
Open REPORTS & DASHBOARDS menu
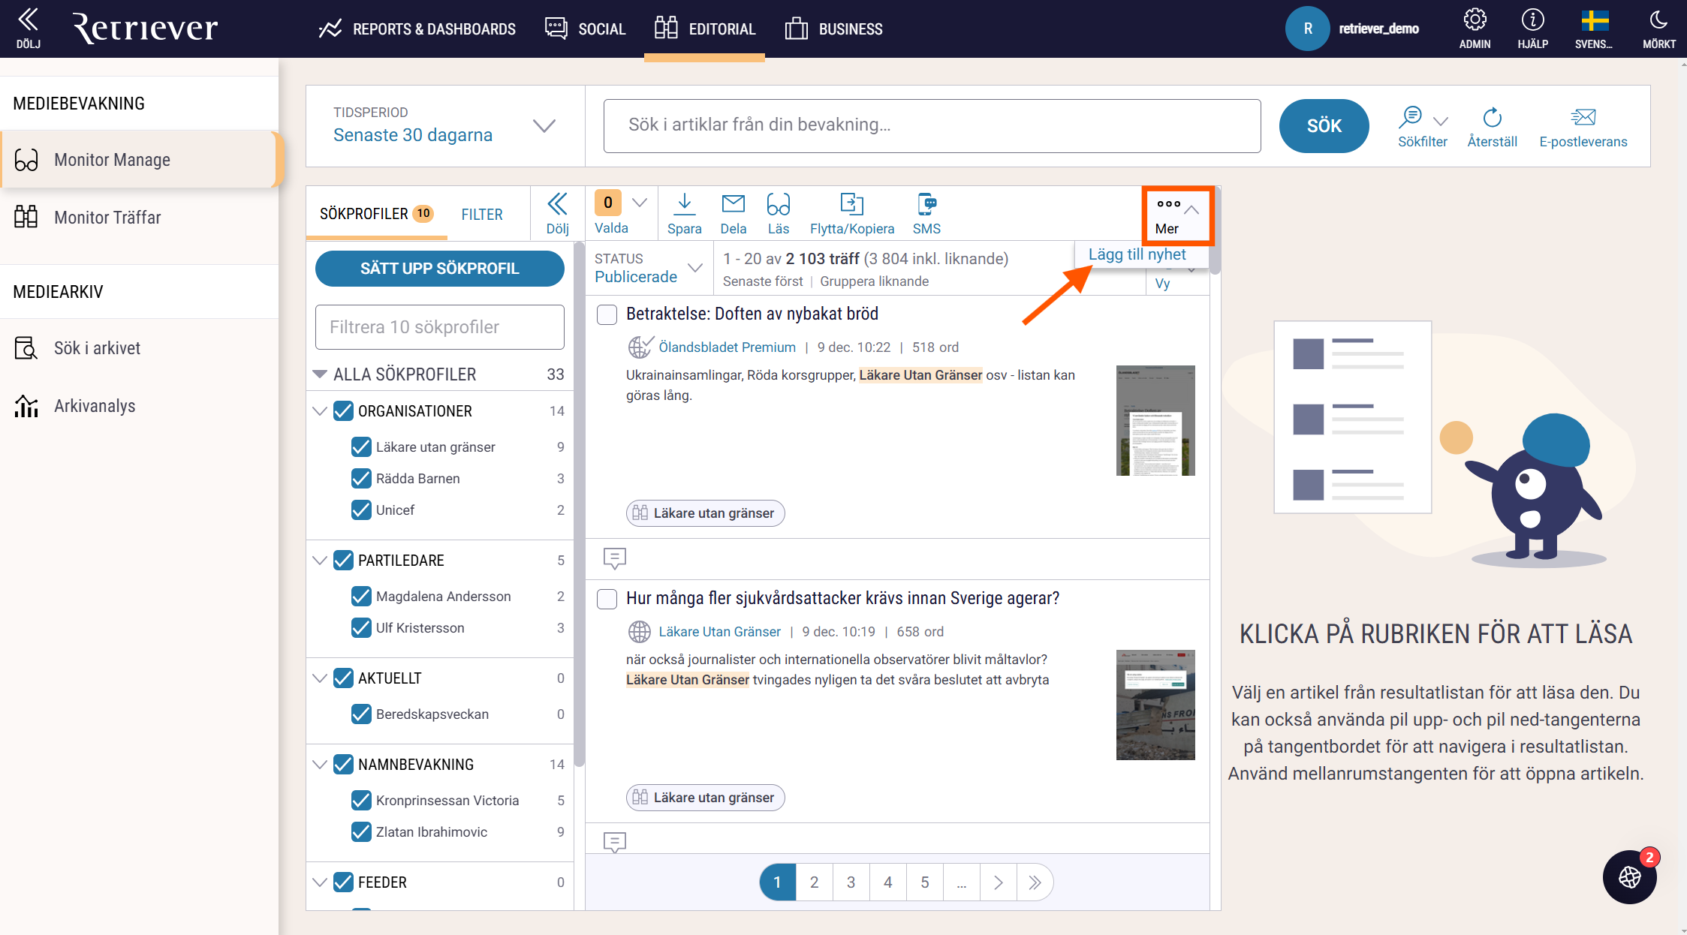[x=417, y=29]
